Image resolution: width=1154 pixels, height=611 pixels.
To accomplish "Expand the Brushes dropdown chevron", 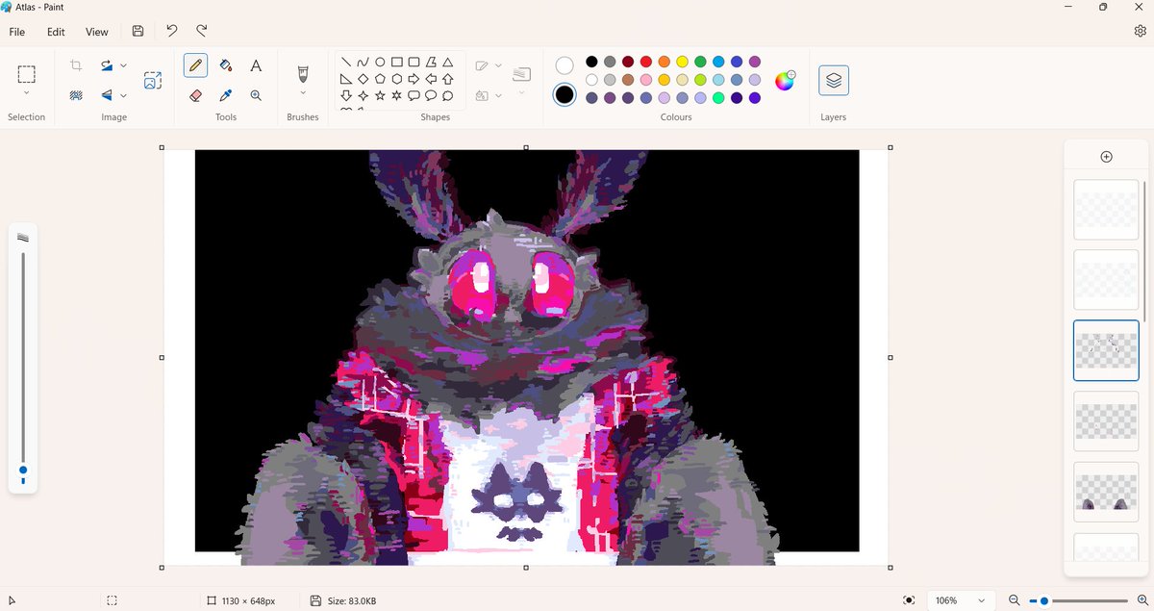I will pos(303,93).
